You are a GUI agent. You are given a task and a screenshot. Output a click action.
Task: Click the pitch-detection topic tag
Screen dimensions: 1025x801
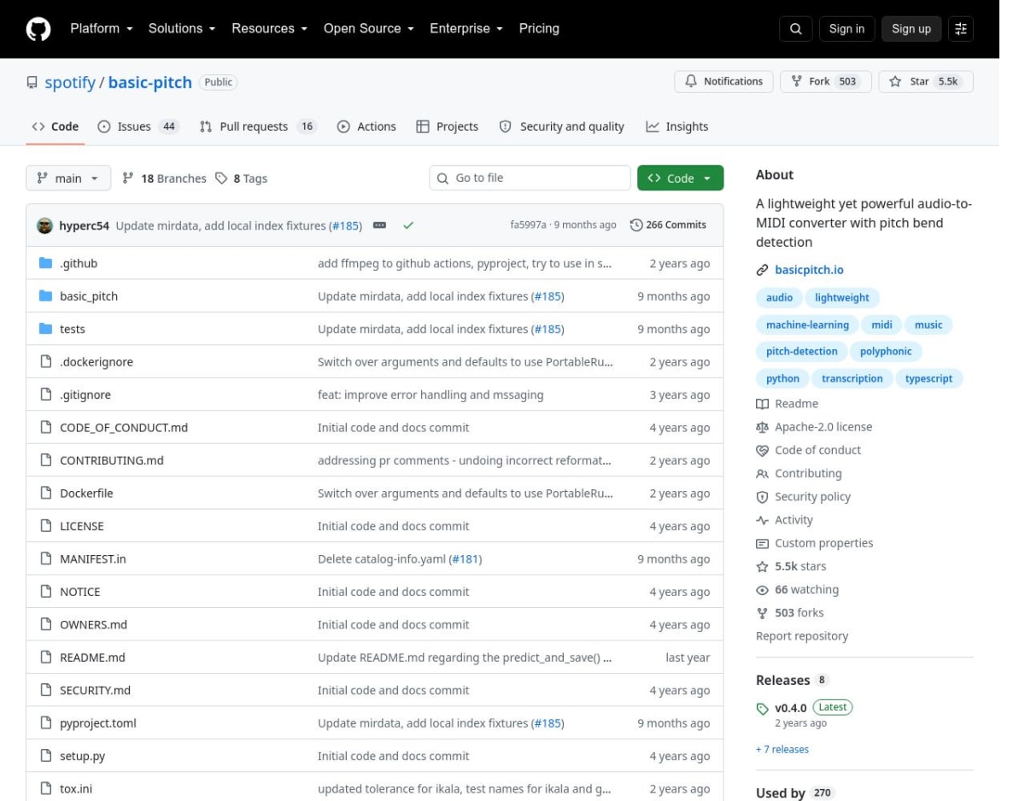coord(802,351)
